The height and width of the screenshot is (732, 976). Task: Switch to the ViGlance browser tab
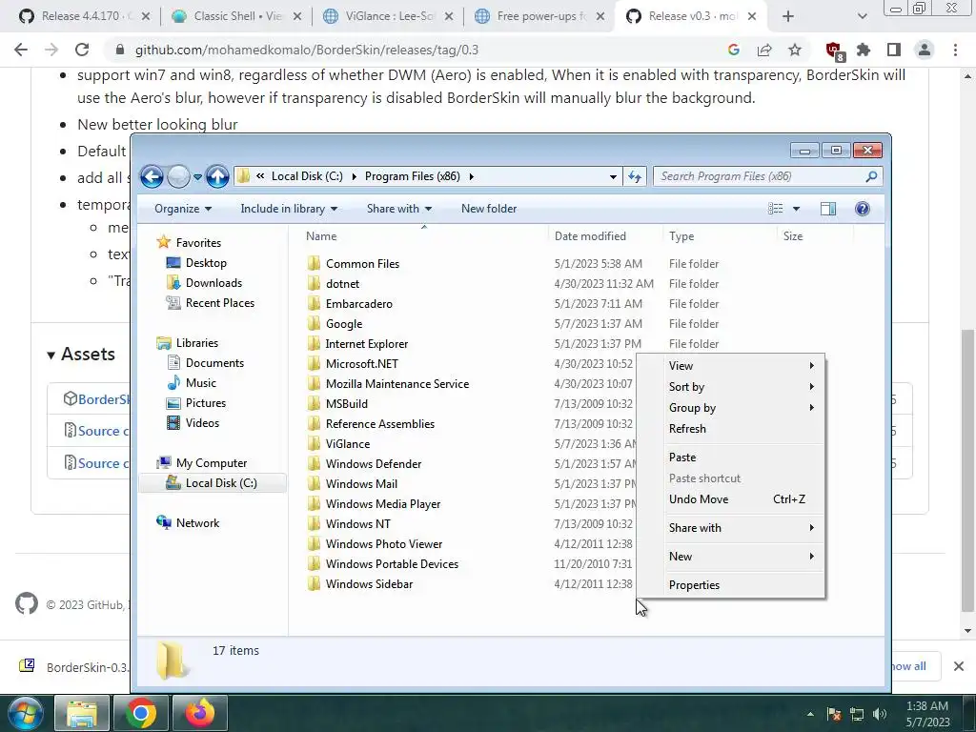point(389,16)
